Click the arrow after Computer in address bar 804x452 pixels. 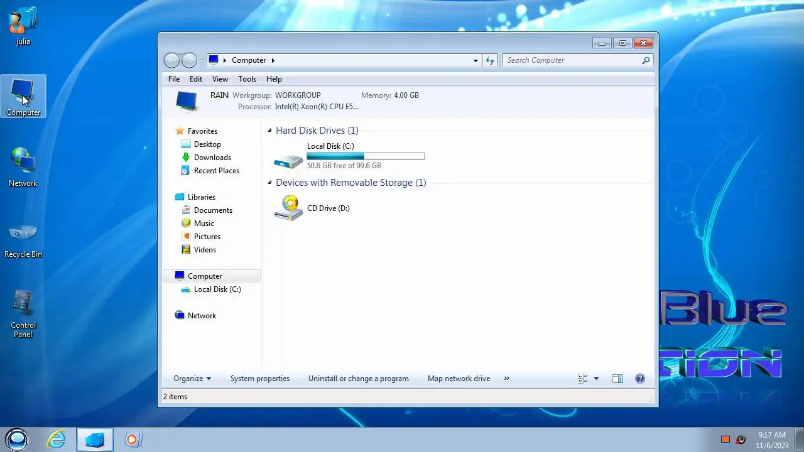click(273, 60)
